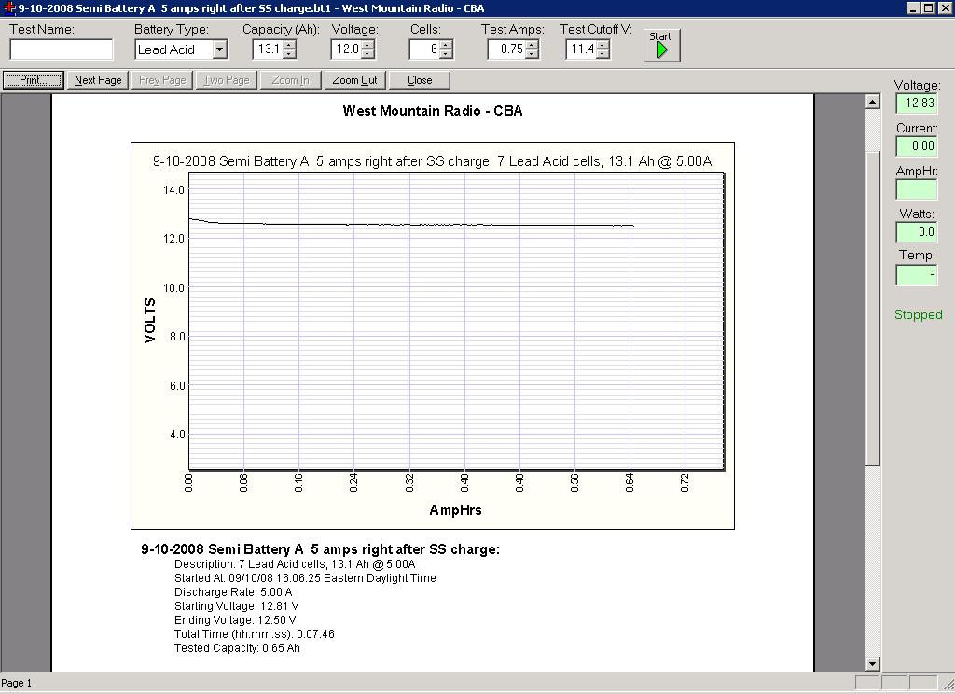
Task: Decrease Test Amps with down arrow
Action: (533, 54)
